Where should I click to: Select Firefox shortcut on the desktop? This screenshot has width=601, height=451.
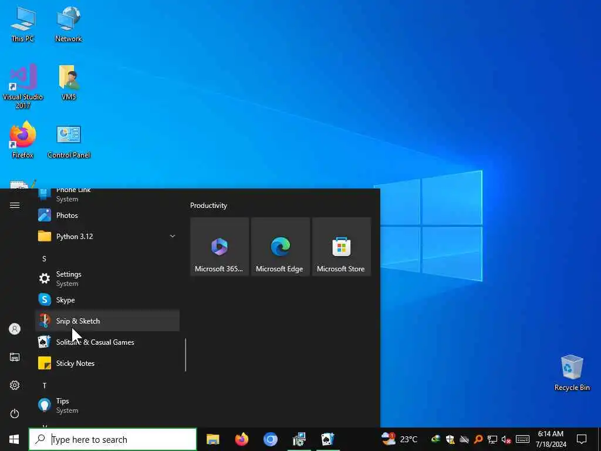click(23, 140)
